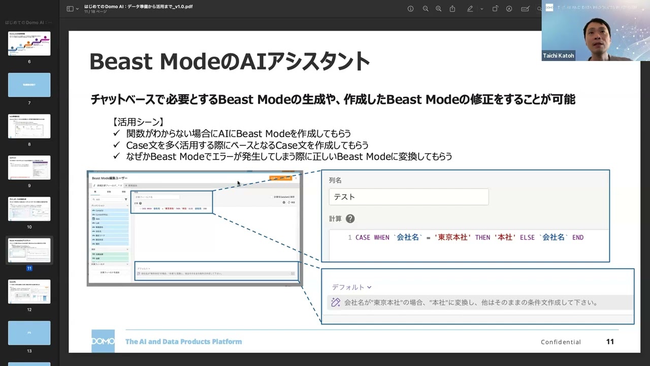Click the document info icon

coord(410,9)
